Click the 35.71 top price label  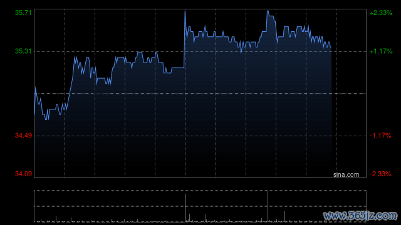23,12
